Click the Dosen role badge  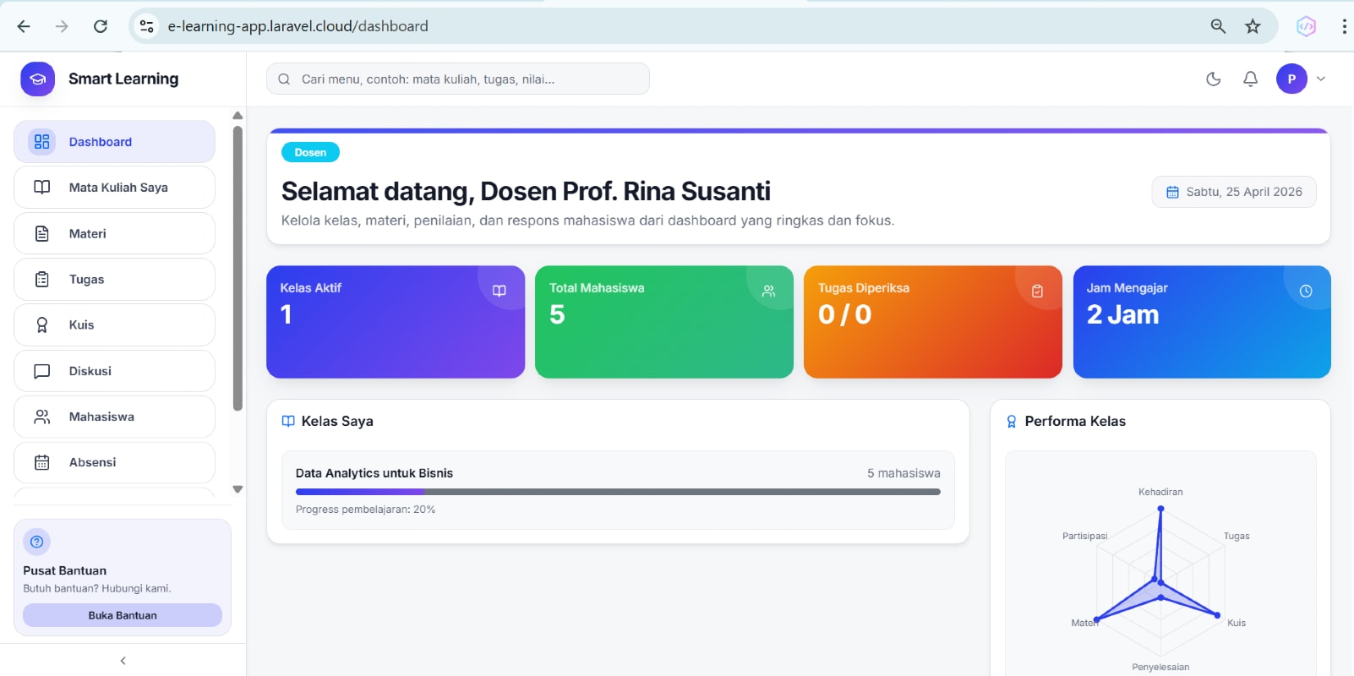310,152
